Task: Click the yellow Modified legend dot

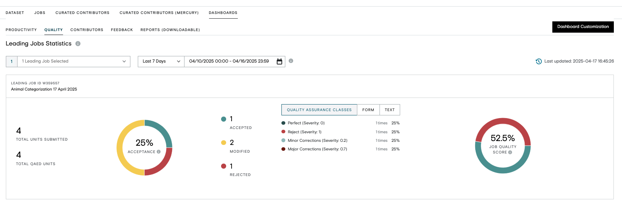Action: (x=223, y=143)
